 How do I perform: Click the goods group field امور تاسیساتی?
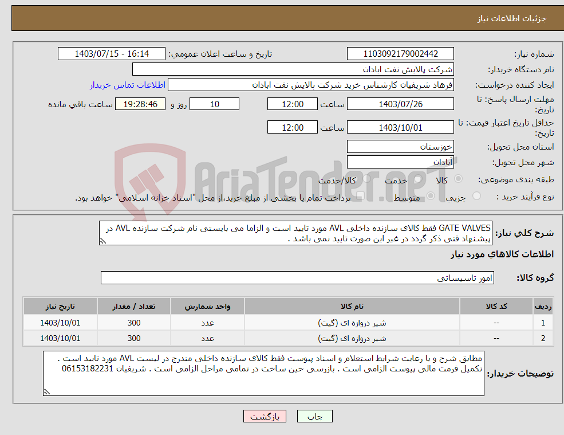(298, 277)
